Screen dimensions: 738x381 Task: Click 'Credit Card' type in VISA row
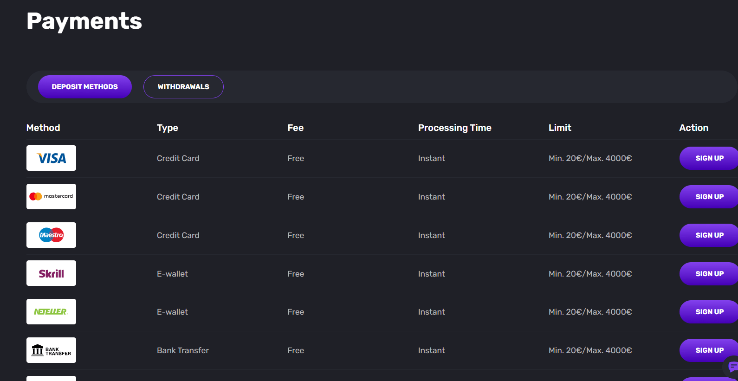(178, 158)
